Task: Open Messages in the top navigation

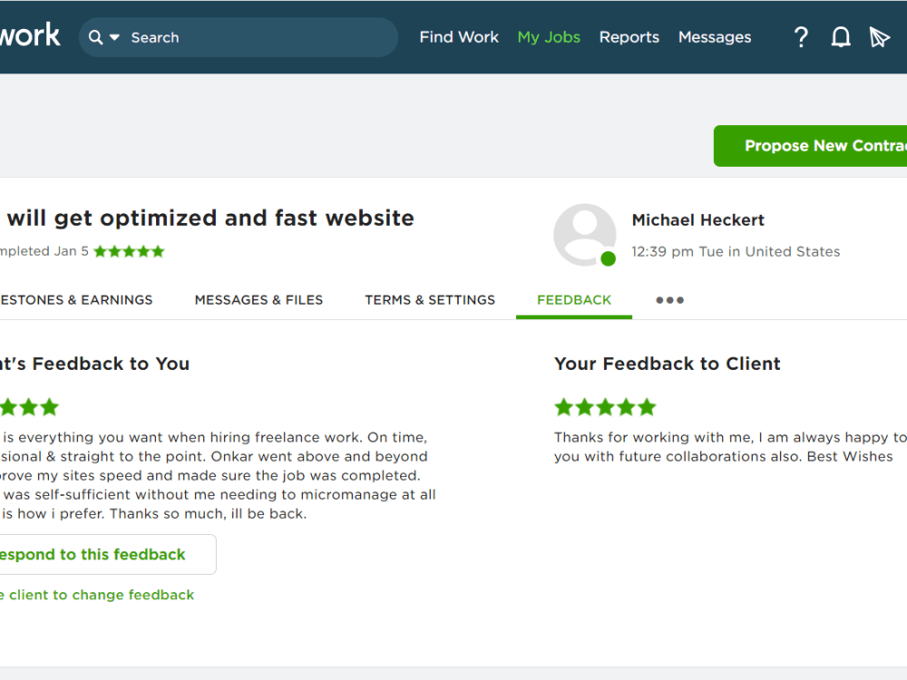Action: click(715, 37)
